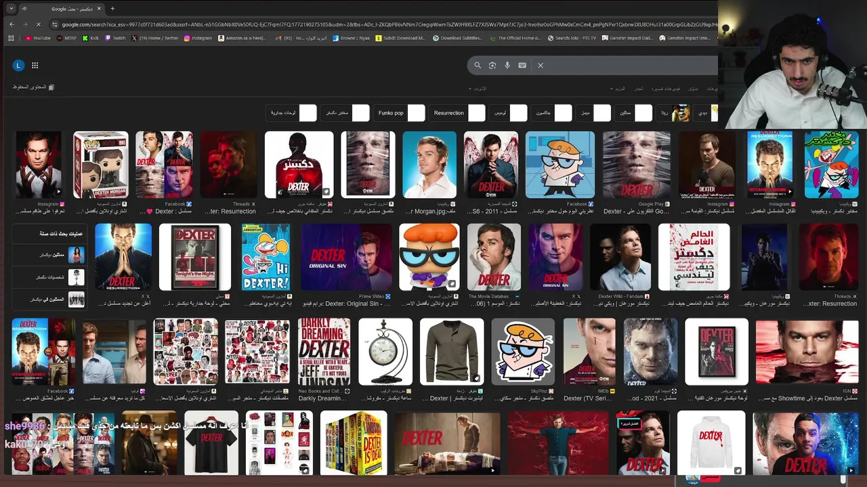Open the hanging clock product image
The height and width of the screenshot is (487, 867).
(385, 352)
